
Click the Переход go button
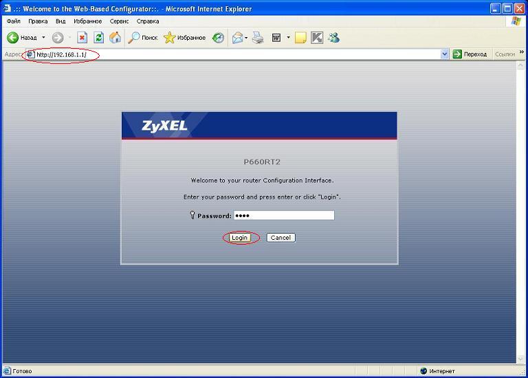point(470,54)
